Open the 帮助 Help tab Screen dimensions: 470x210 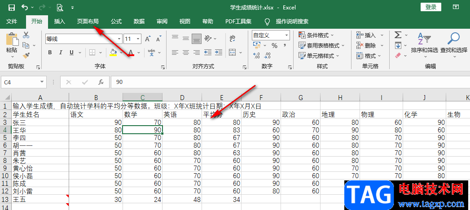tap(208, 22)
